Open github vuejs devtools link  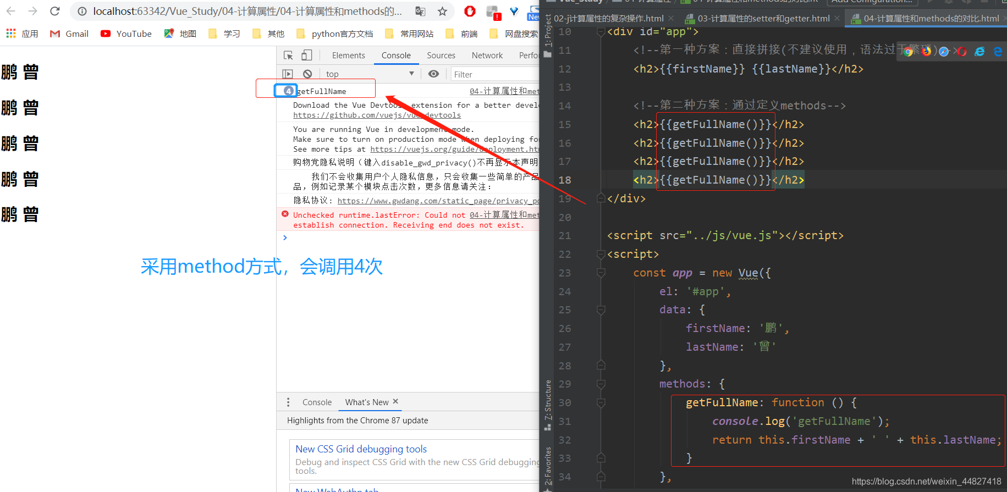coord(377,115)
